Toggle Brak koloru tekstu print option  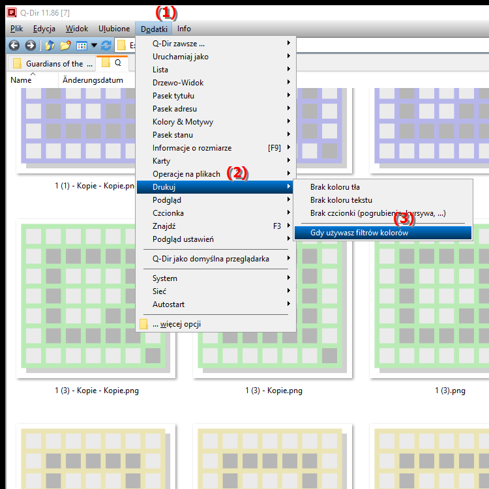383,200
